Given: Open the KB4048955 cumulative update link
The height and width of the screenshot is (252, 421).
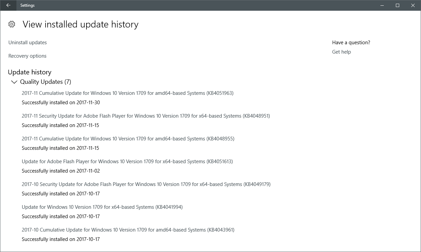Looking at the screenshot, I should 128,139.
